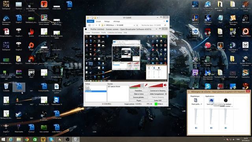Adjust the microphone volume meter in OBS
The height and width of the screenshot is (142, 252).
point(137,85)
